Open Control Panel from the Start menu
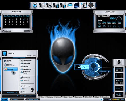 coord(25,78)
